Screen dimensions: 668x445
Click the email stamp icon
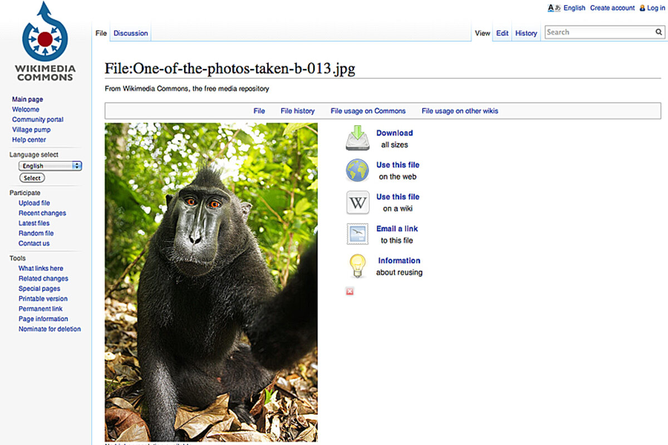pos(357,234)
